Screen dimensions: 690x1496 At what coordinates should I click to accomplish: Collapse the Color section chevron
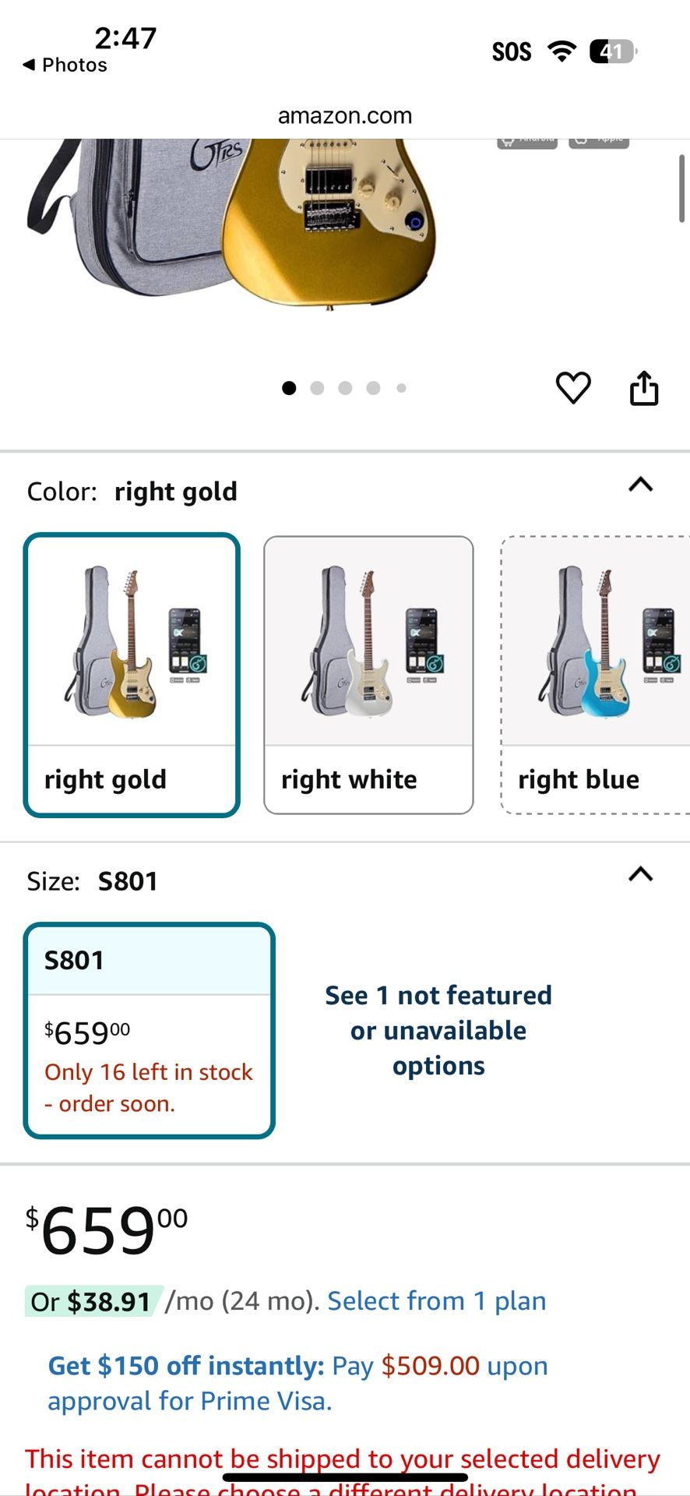(x=640, y=485)
